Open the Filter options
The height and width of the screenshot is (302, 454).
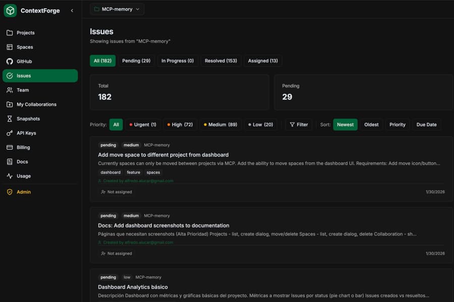299,124
